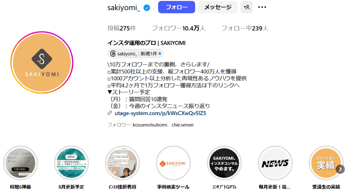This screenshot has height=196, width=348.
Task: Open the SAKIYOMI profile picture story
Action: click(42, 63)
